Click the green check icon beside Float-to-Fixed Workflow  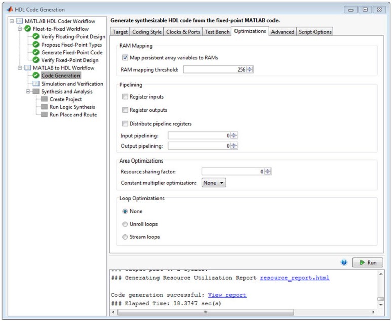point(28,29)
